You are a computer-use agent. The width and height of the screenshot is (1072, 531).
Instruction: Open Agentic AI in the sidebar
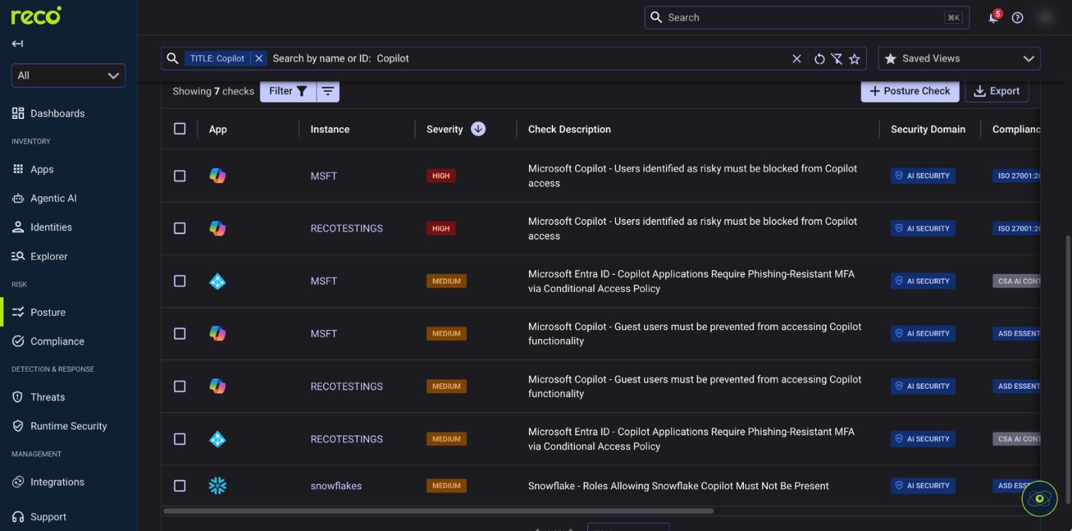pyautogui.click(x=53, y=198)
